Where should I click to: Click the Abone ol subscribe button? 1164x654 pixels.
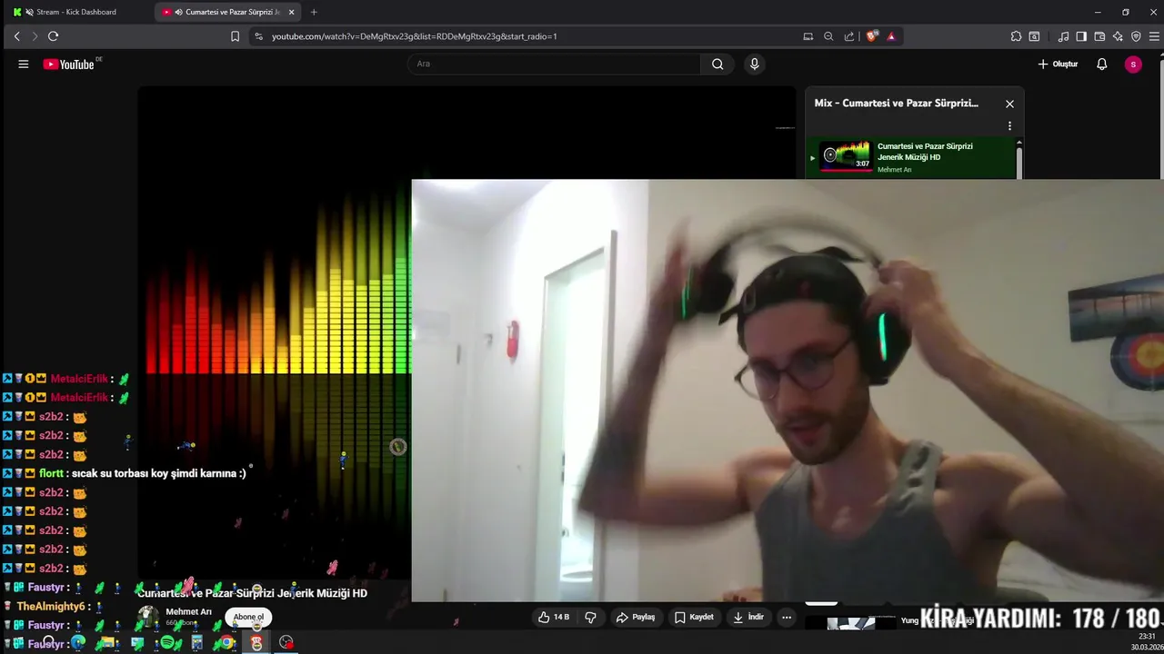point(248,617)
